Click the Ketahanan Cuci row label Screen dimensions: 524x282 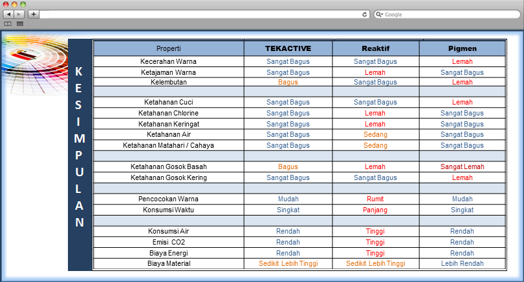click(x=169, y=102)
